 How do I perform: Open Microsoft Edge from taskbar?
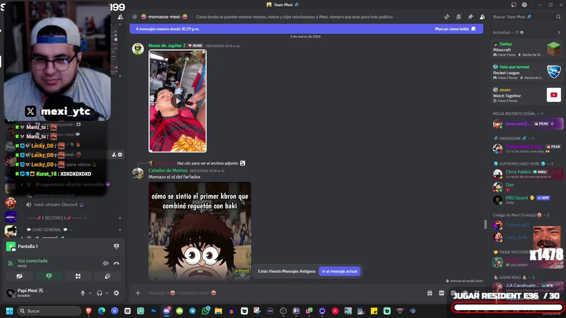click(x=102, y=311)
